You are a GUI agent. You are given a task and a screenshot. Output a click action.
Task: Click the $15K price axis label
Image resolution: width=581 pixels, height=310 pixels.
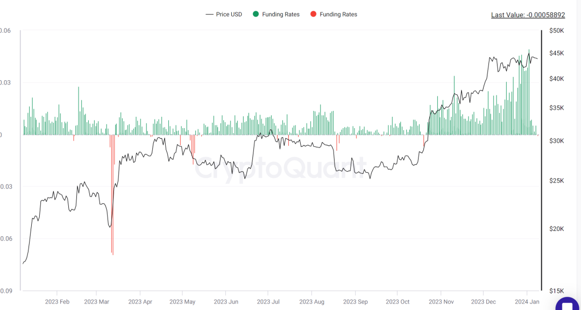(557, 290)
